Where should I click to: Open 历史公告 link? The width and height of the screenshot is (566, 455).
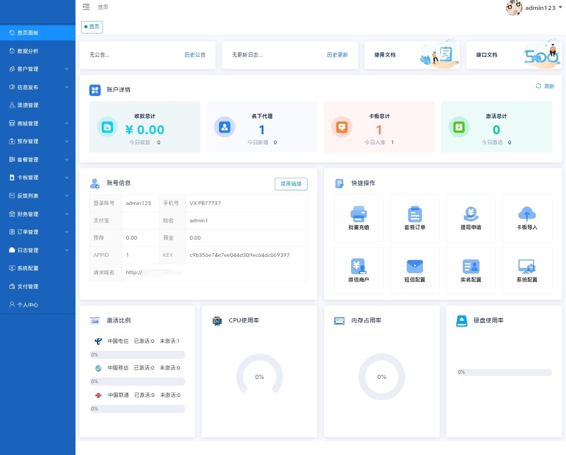195,55
